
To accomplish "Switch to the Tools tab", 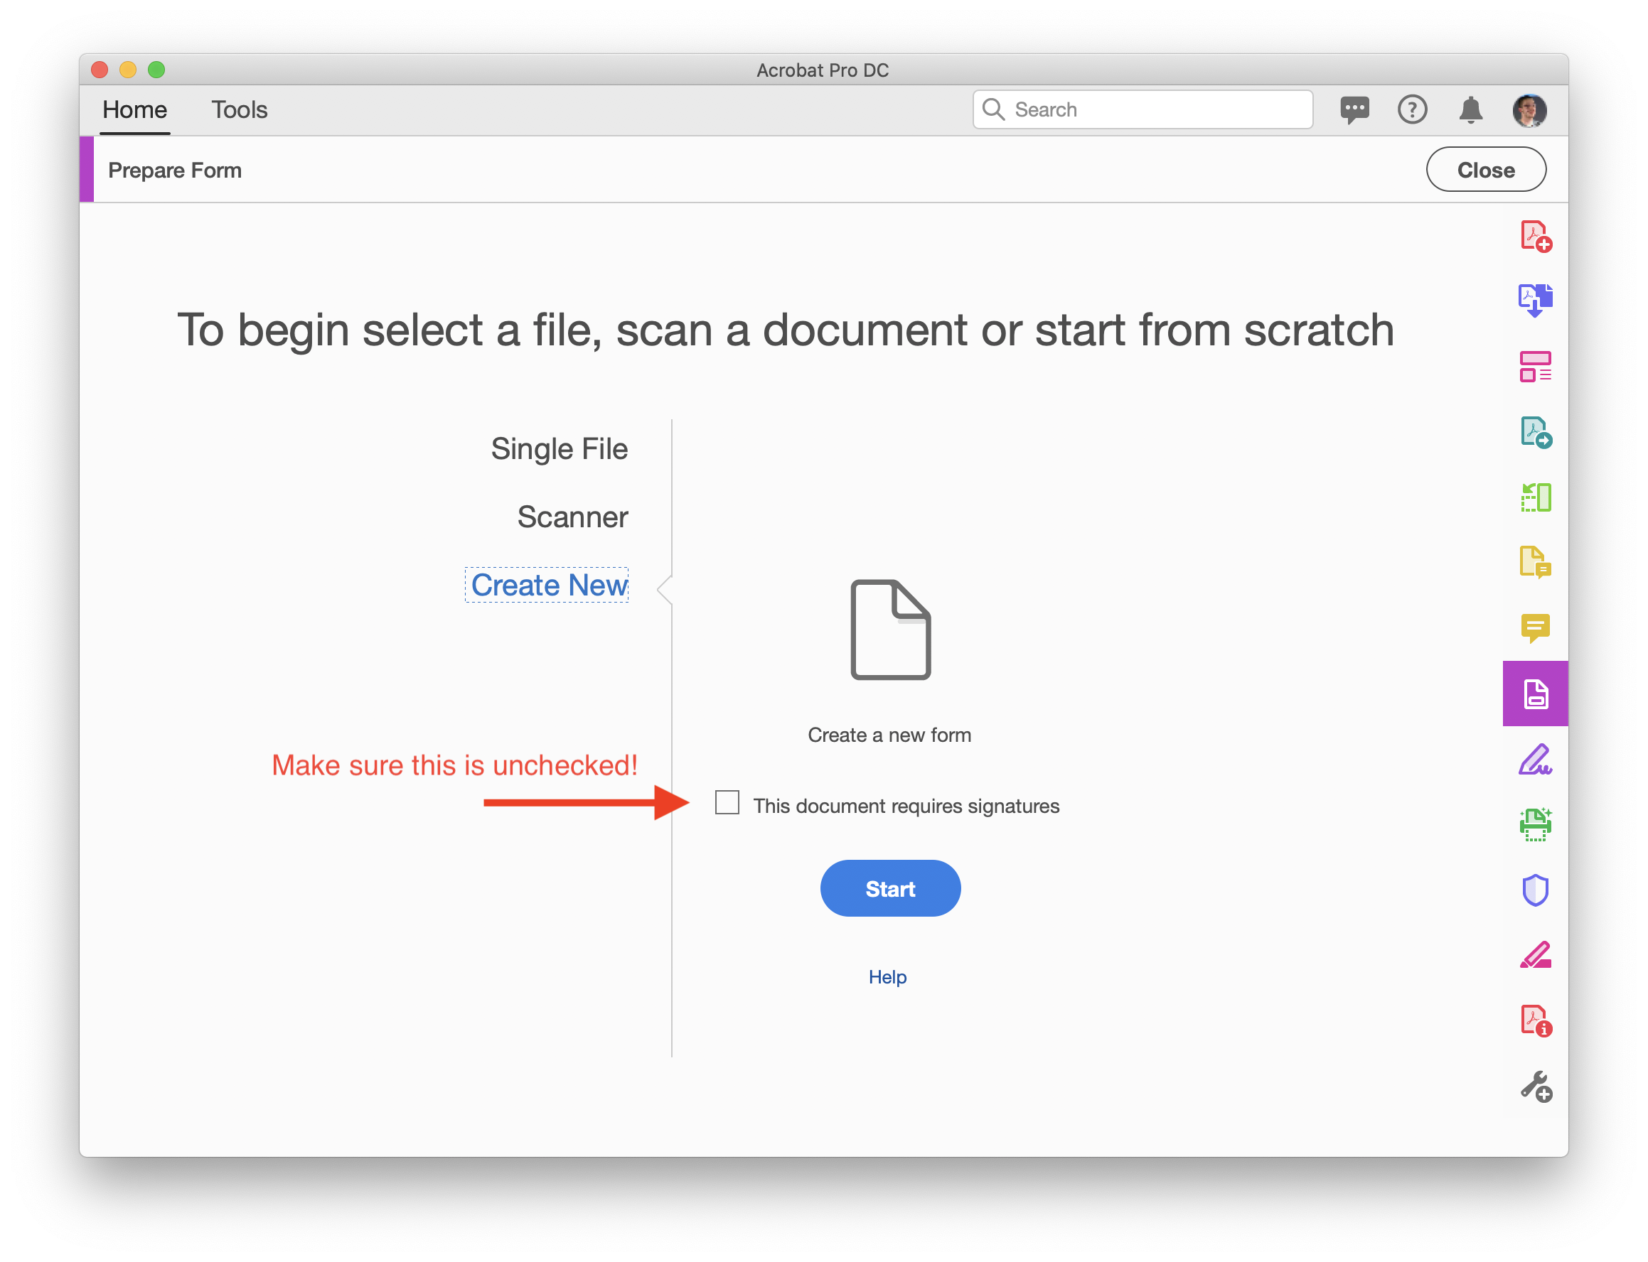I will tap(240, 109).
